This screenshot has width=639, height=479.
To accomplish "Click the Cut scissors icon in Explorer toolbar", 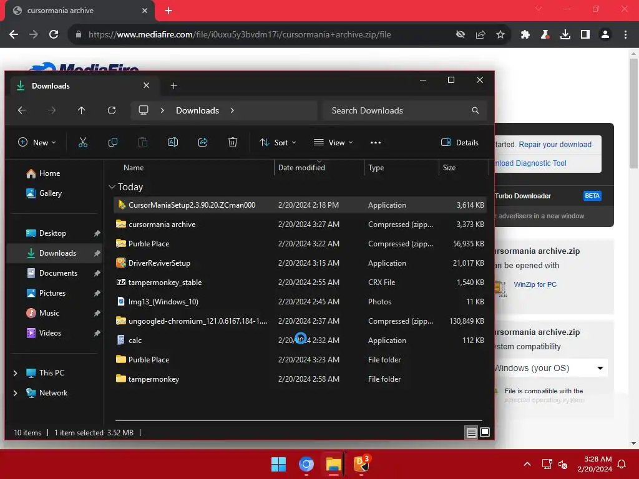I will click(x=83, y=142).
